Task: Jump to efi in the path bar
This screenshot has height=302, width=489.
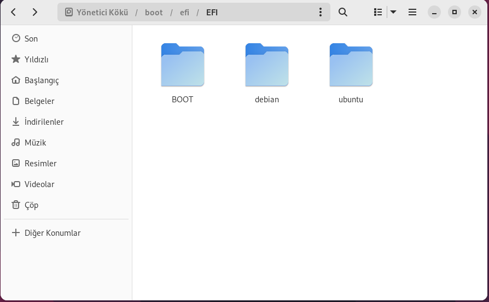Action: [184, 13]
